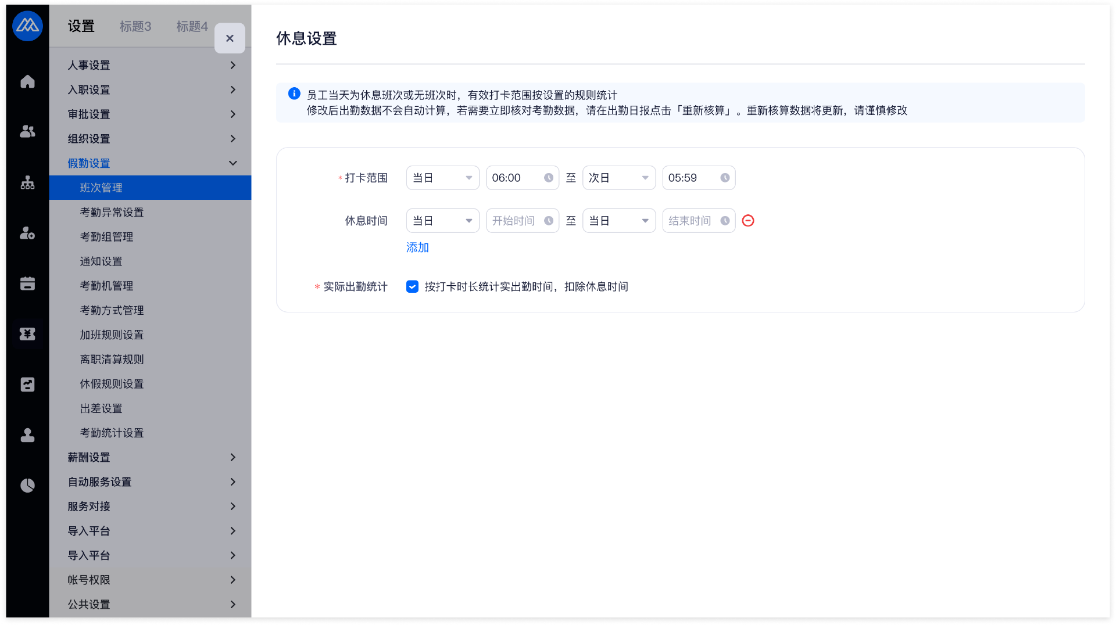Image resolution: width=1116 pixels, height=625 pixels.
Task: Open the people/staff icon in sidebar
Action: [27, 132]
